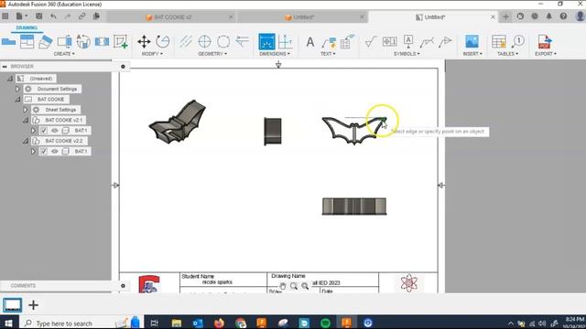The width and height of the screenshot is (586, 329).
Task: Redo the last action
Action: coord(68,16)
